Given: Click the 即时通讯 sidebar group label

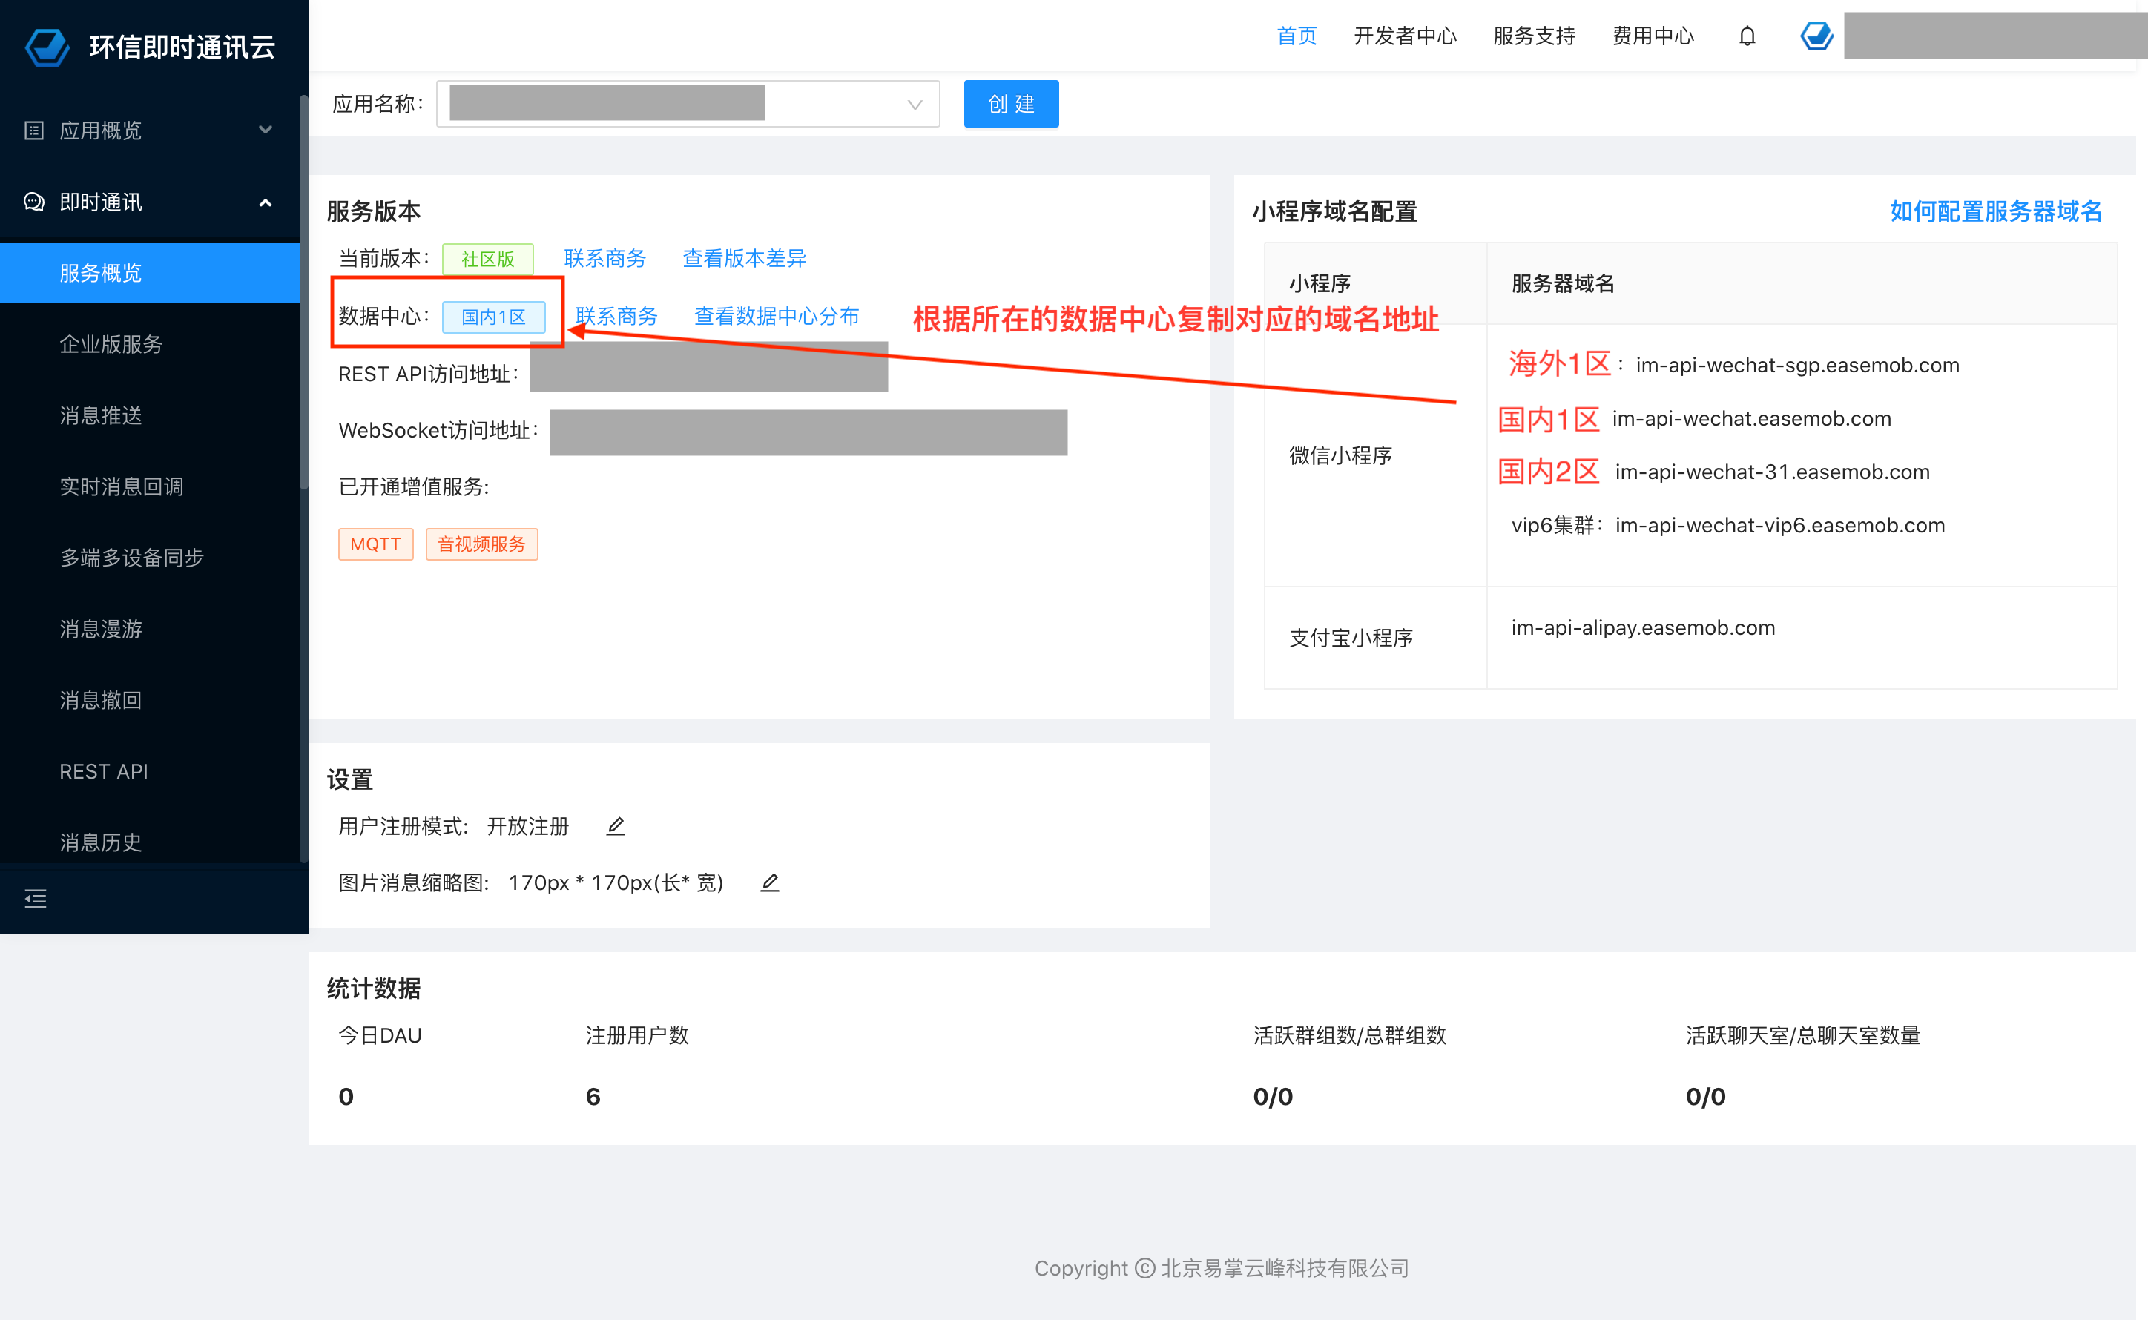Looking at the screenshot, I should click(x=100, y=202).
